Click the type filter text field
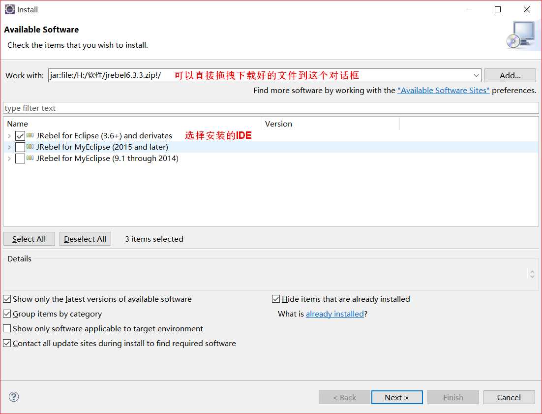 [271, 108]
